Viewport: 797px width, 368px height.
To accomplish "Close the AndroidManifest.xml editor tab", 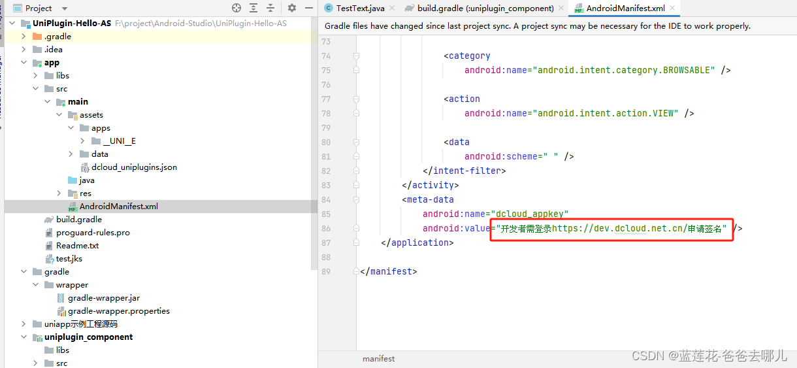I will pos(672,8).
